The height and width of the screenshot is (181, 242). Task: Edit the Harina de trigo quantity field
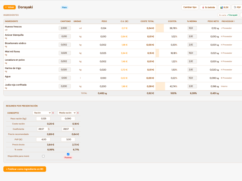tap(65, 70)
